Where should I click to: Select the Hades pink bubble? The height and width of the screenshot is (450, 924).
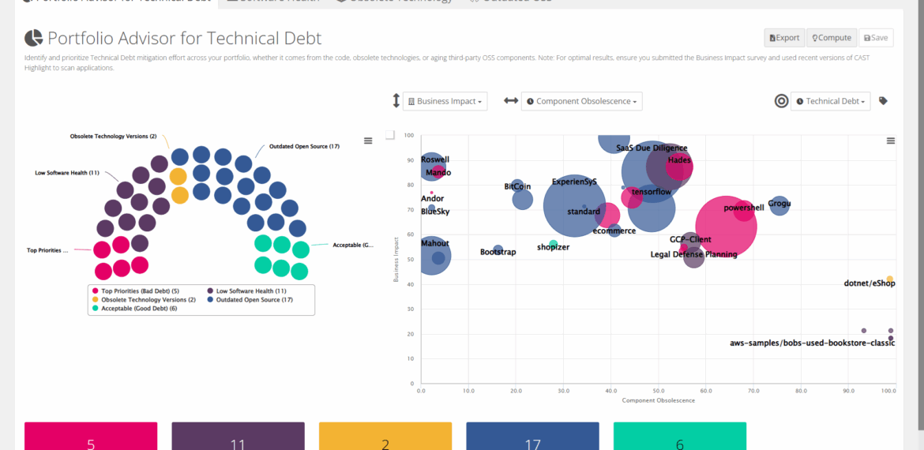click(679, 167)
